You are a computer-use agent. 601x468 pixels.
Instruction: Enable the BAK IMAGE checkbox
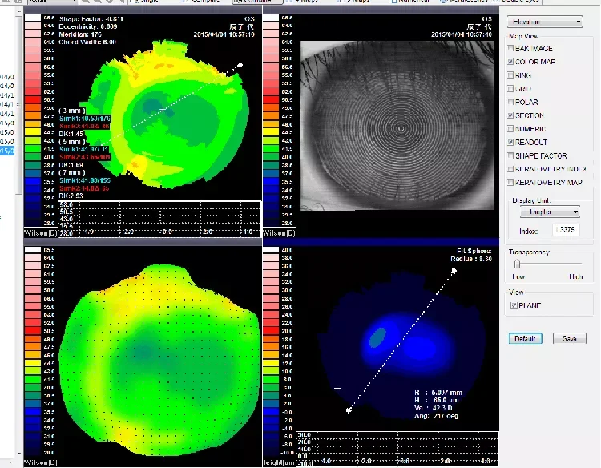pyautogui.click(x=512, y=49)
